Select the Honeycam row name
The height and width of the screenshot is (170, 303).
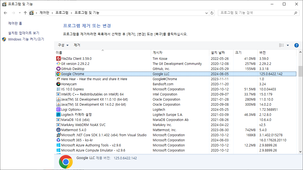(69, 84)
